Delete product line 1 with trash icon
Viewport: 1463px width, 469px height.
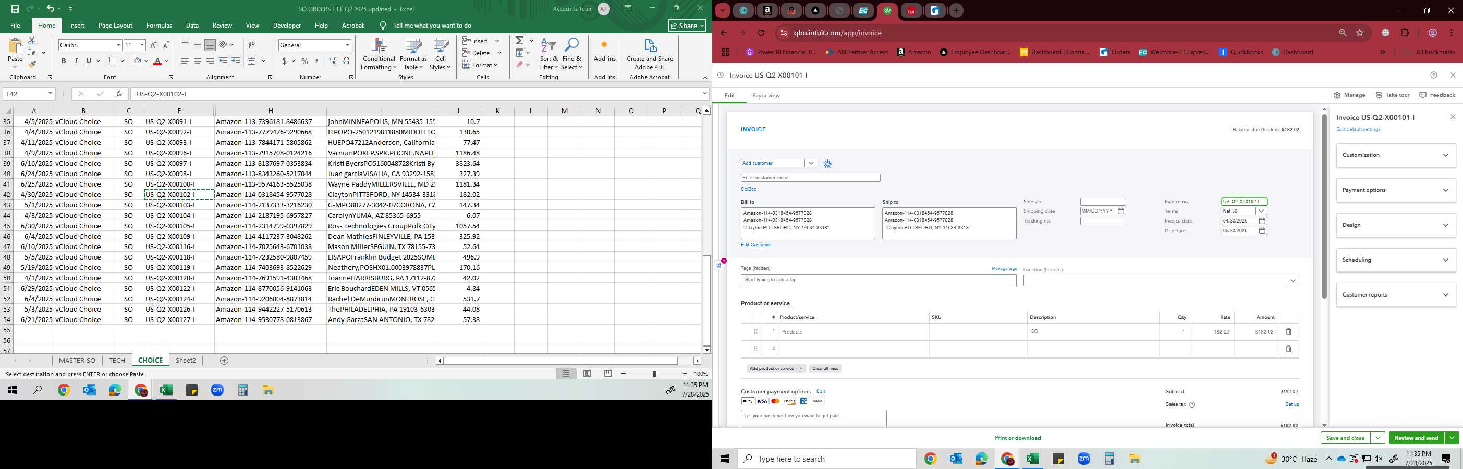coord(1289,331)
